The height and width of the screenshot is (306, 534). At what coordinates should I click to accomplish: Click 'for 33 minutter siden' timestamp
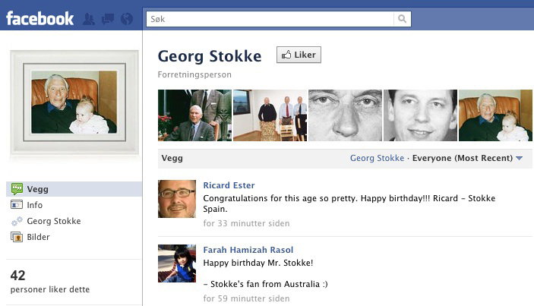pyautogui.click(x=246, y=224)
